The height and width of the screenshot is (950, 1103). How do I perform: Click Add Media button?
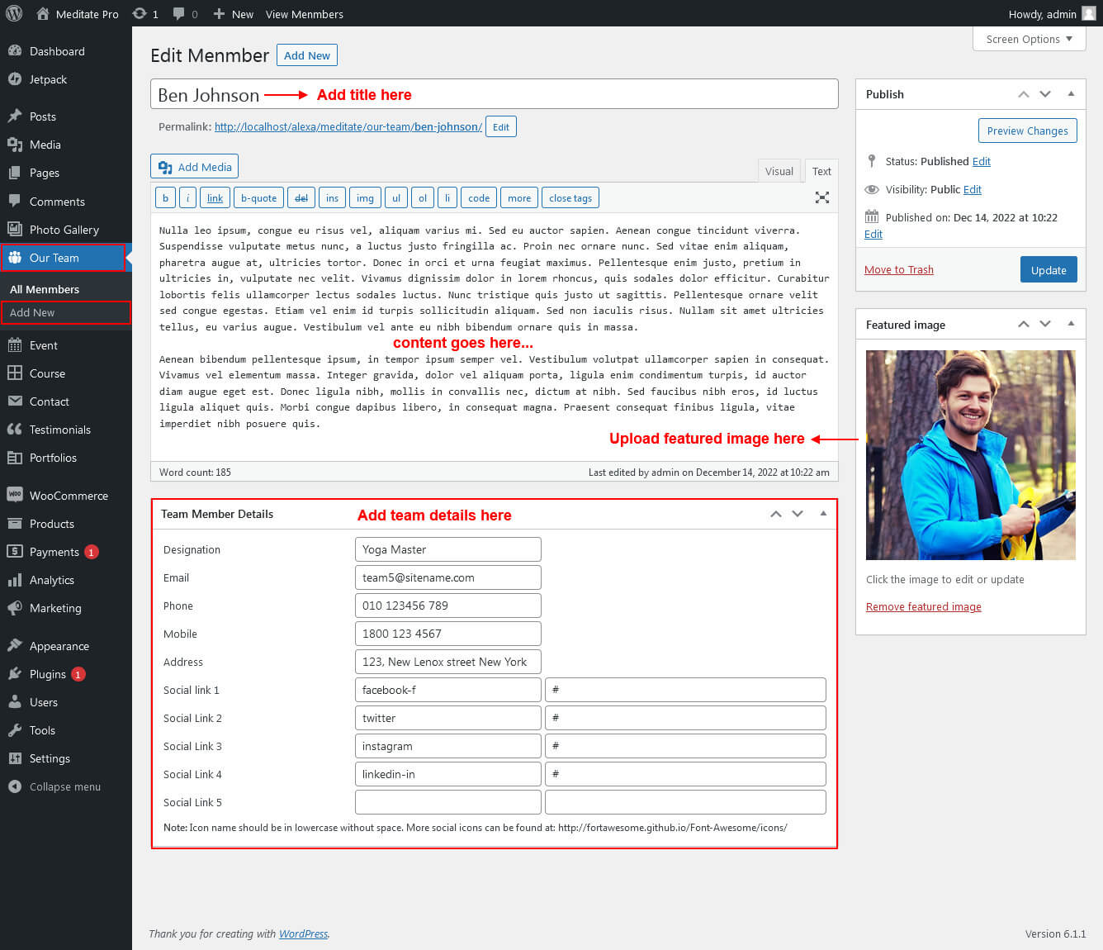195,167
